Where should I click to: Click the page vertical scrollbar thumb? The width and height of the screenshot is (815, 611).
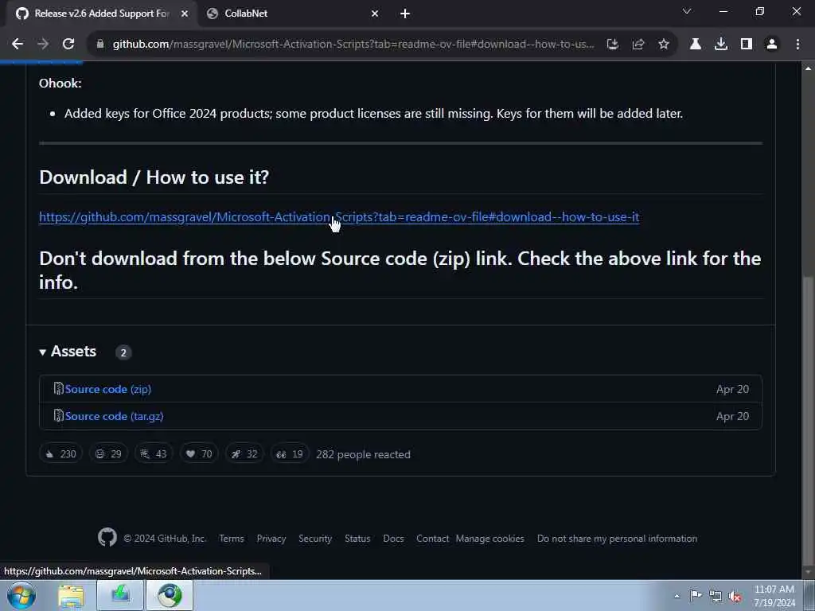tap(808, 421)
